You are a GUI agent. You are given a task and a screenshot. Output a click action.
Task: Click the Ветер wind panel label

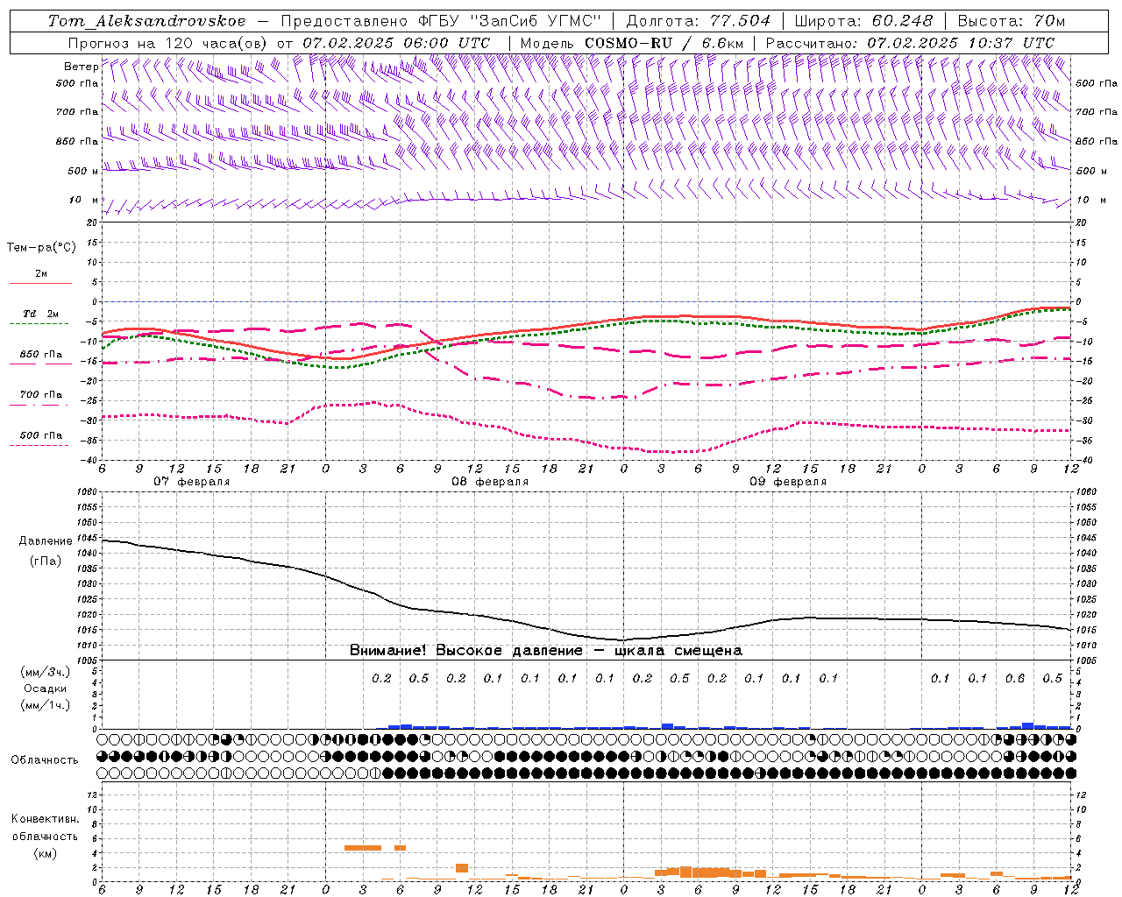point(82,67)
